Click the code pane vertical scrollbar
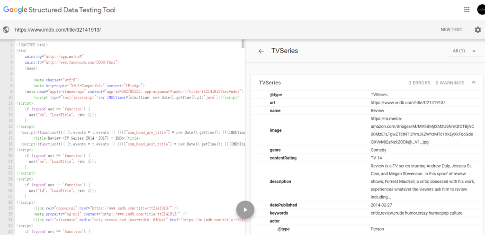Image resolution: width=485 pixels, height=235 pixels. pyautogui.click(x=243, y=44)
